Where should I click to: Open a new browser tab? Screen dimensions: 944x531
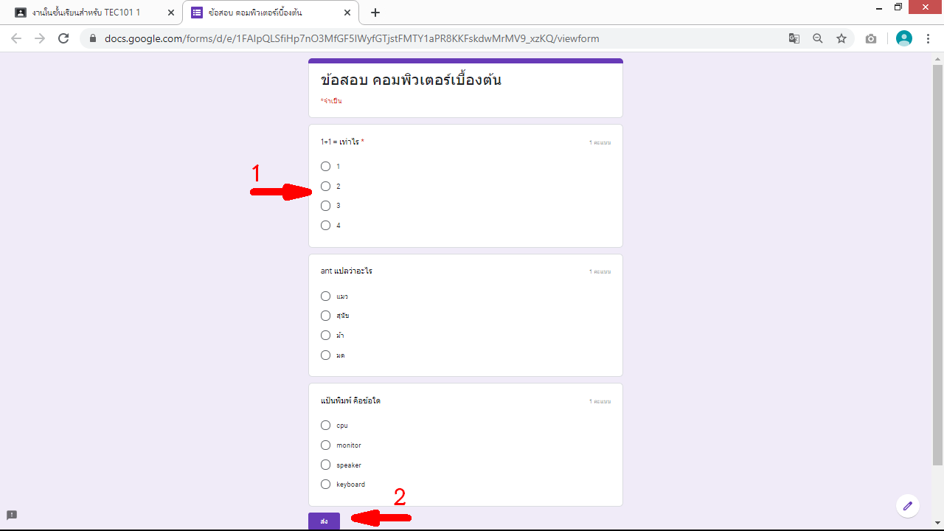(375, 13)
